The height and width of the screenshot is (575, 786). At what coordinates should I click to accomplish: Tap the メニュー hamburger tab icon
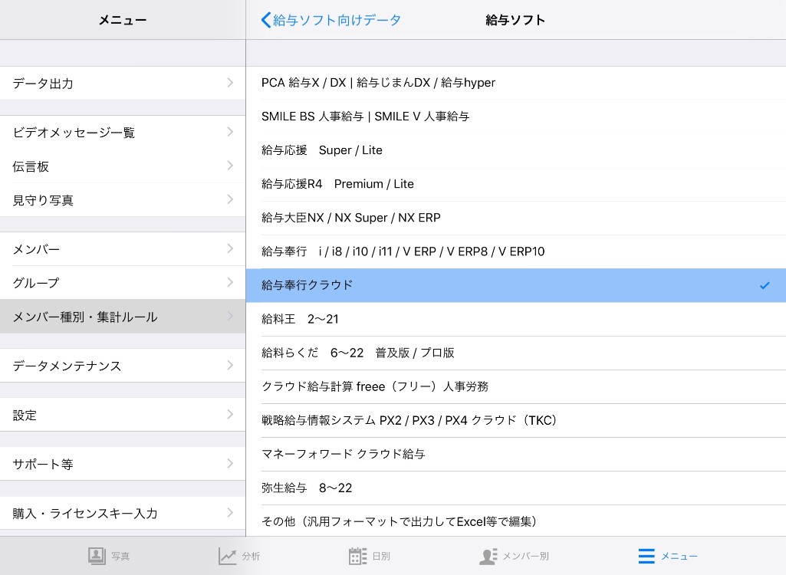646,556
